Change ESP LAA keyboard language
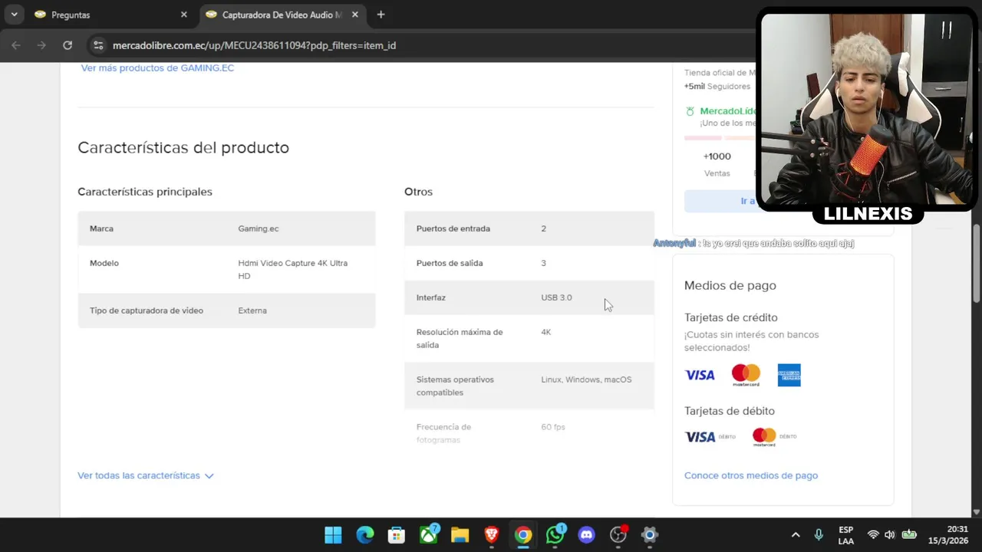The width and height of the screenshot is (982, 552). pyautogui.click(x=845, y=535)
